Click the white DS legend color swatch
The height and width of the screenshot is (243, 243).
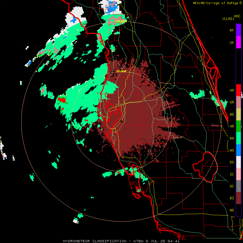[238, 162]
